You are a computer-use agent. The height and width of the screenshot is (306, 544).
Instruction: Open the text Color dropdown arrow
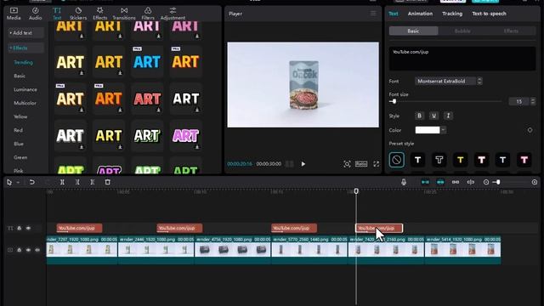click(444, 130)
